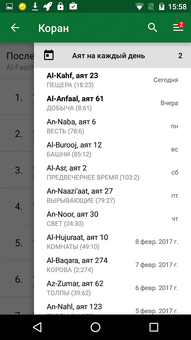191x340 pixels.
Task: Click the calendar icon beside Аят на каждый день
Action: point(49,55)
